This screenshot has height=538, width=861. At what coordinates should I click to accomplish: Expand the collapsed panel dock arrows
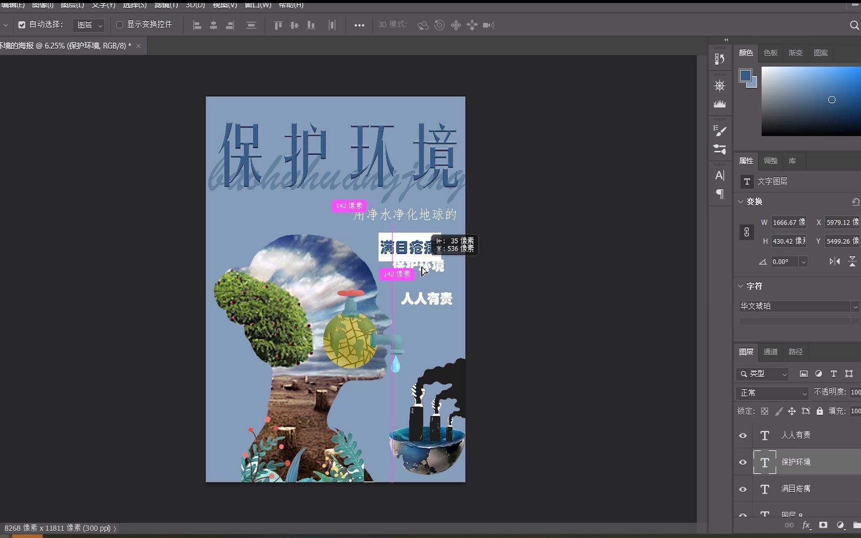726,40
